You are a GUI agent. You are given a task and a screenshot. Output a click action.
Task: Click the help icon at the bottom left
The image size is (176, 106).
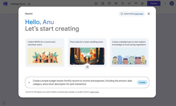[x=4, y=103]
